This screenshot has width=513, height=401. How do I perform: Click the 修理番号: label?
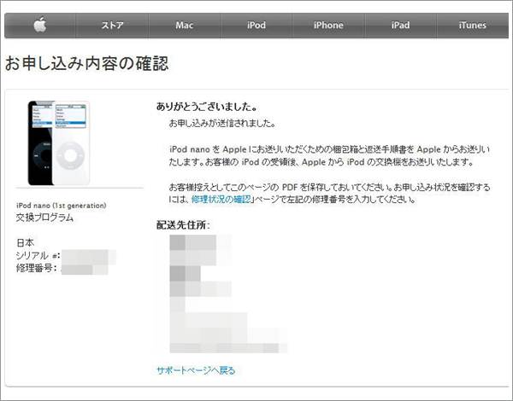coord(36,268)
